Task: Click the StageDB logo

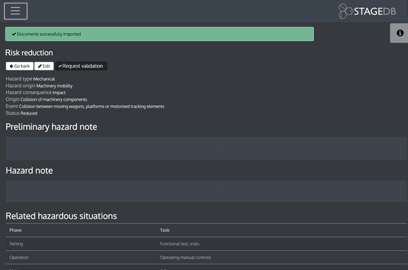Action: (368, 11)
